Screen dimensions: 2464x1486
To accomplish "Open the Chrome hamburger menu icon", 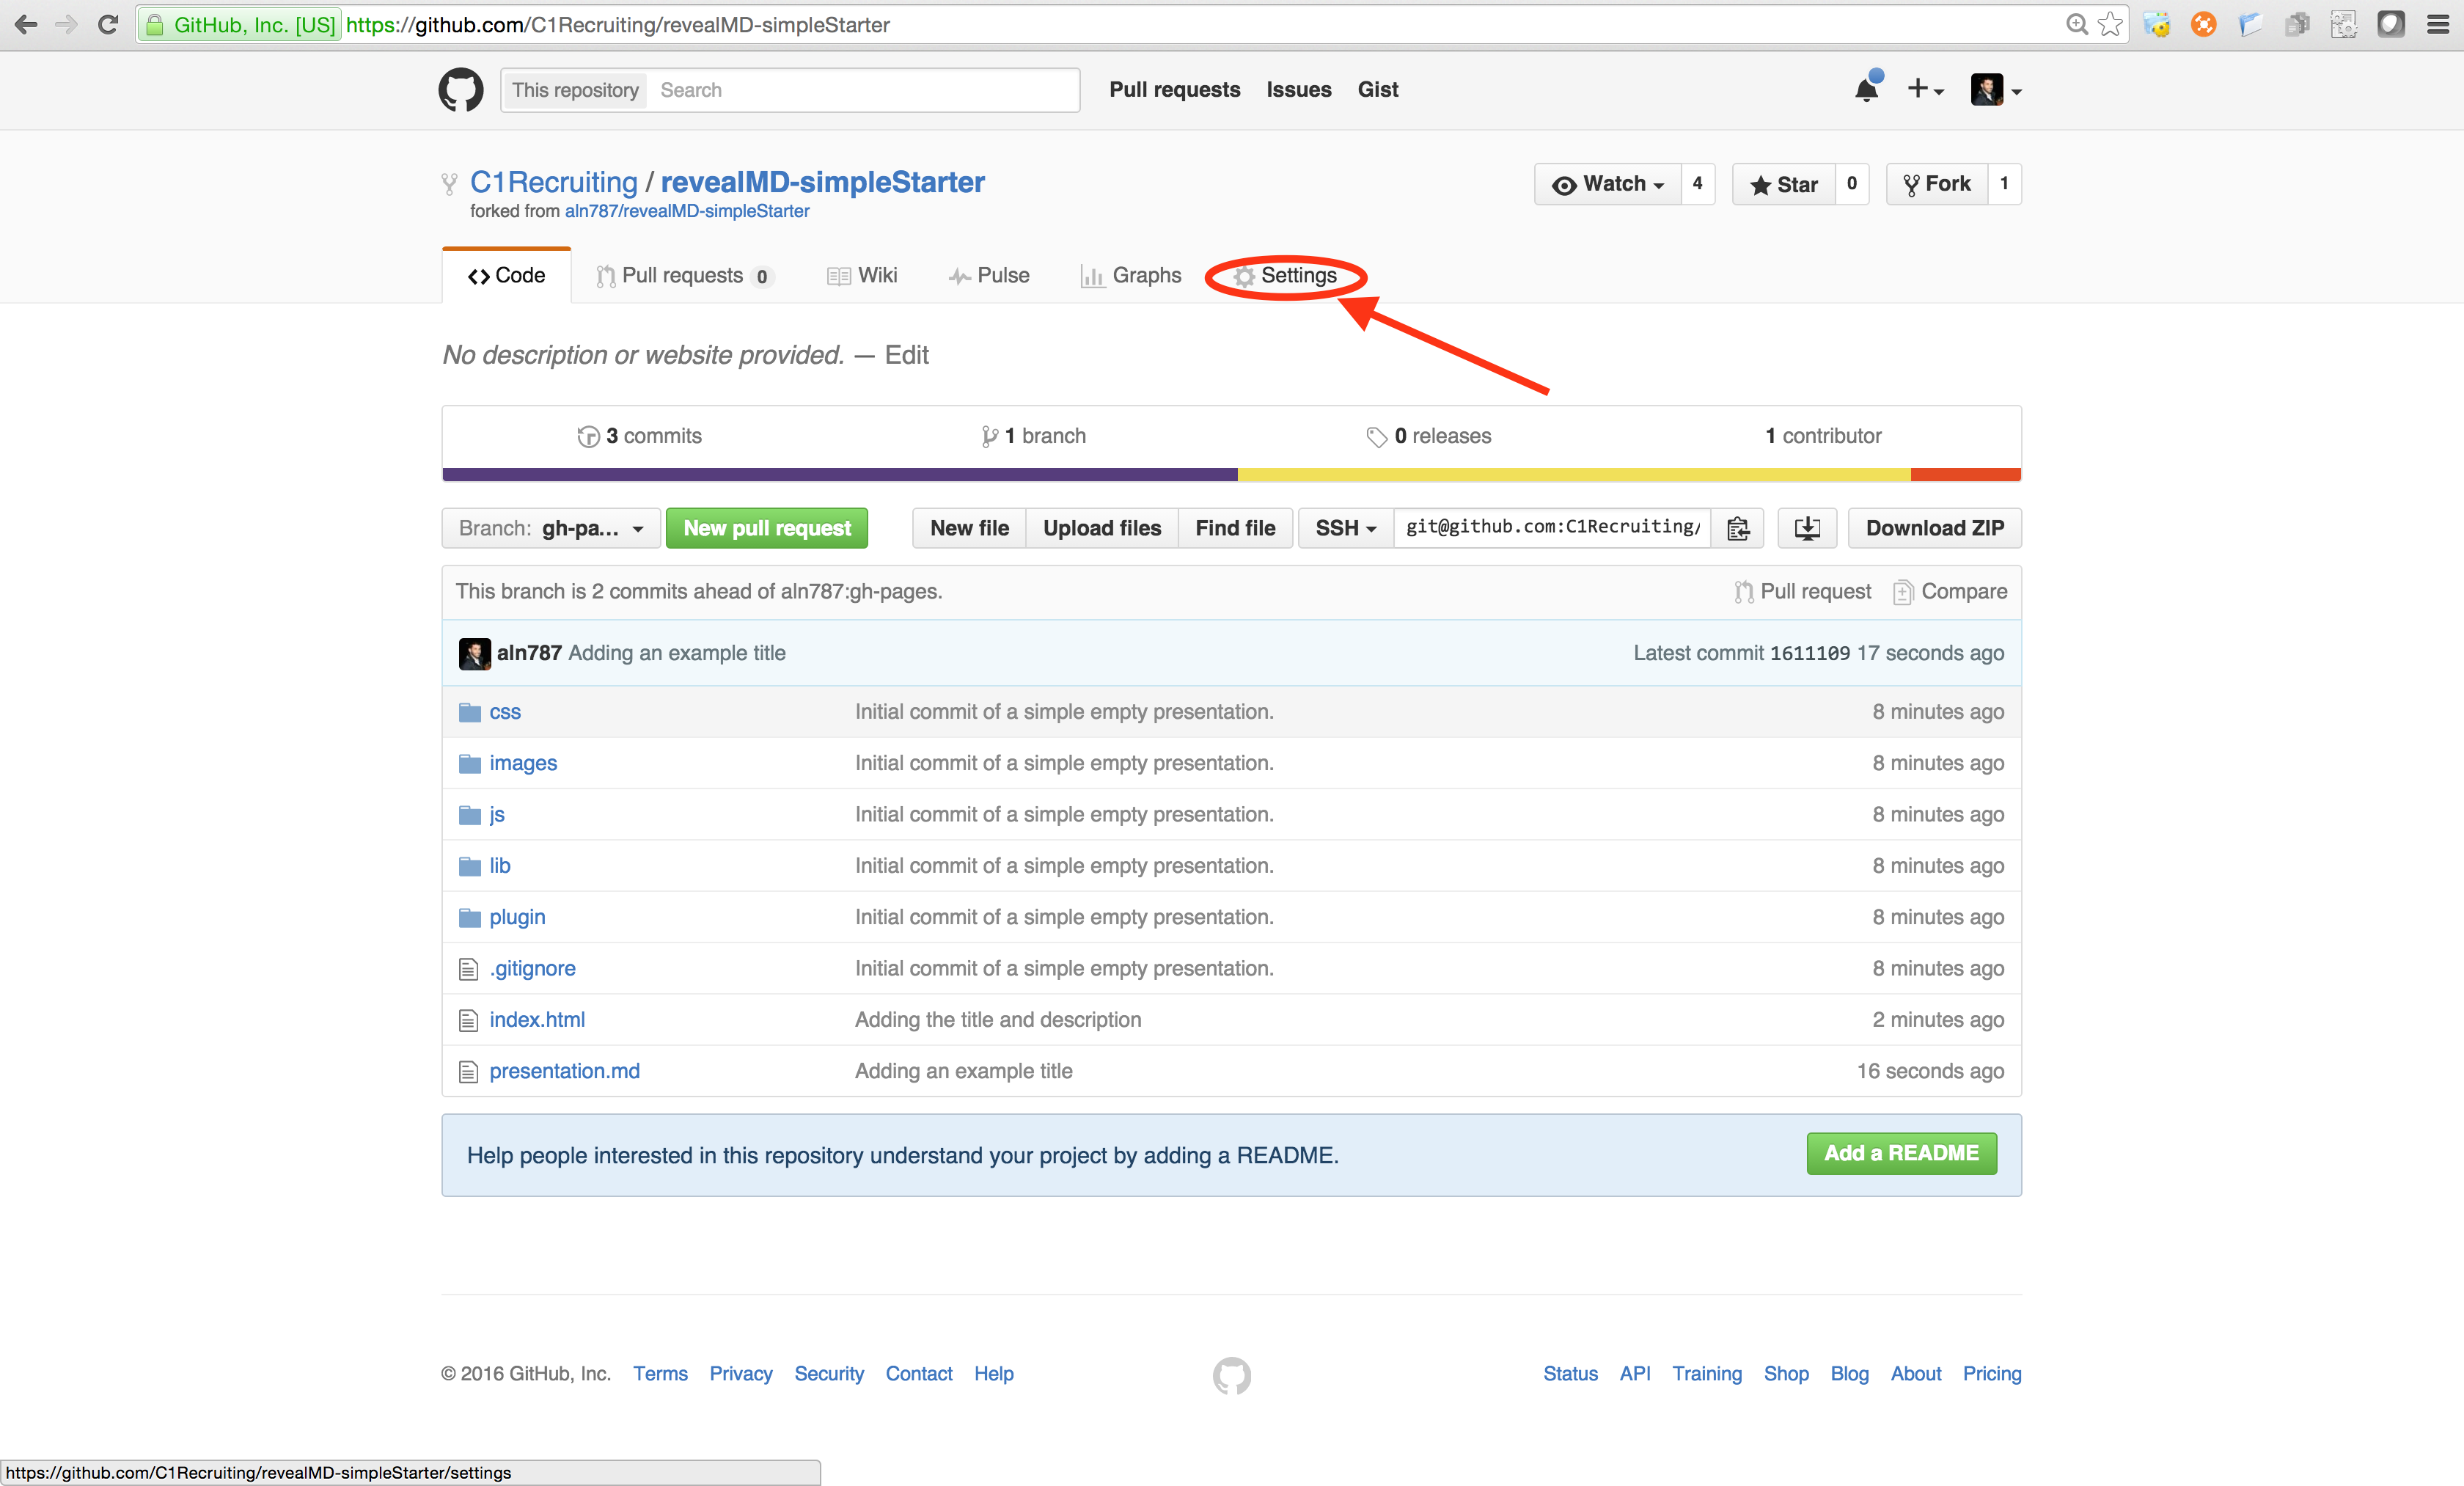I will coord(2438,24).
